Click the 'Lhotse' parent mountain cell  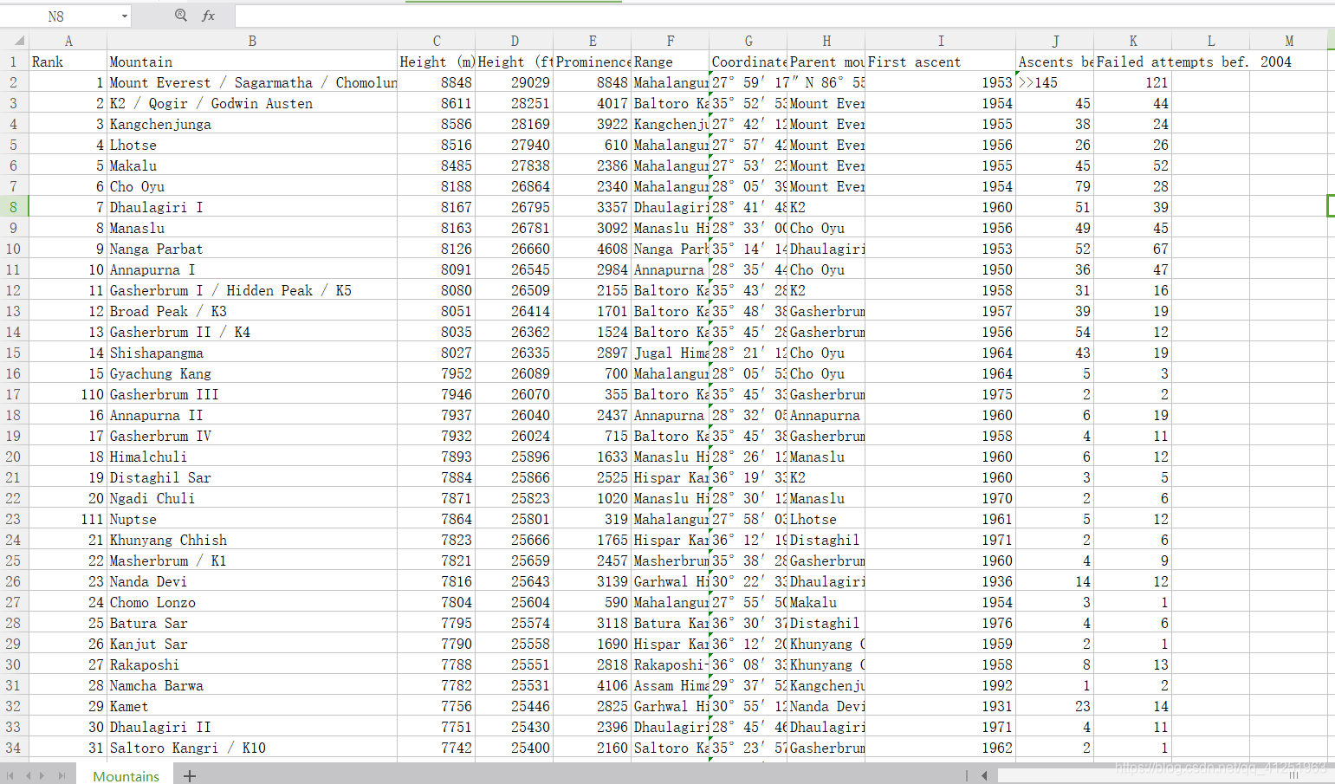(x=826, y=519)
